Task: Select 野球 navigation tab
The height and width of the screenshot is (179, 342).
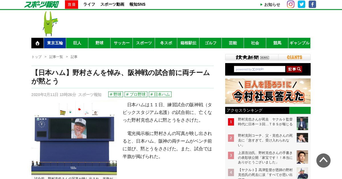Action: click(x=99, y=43)
